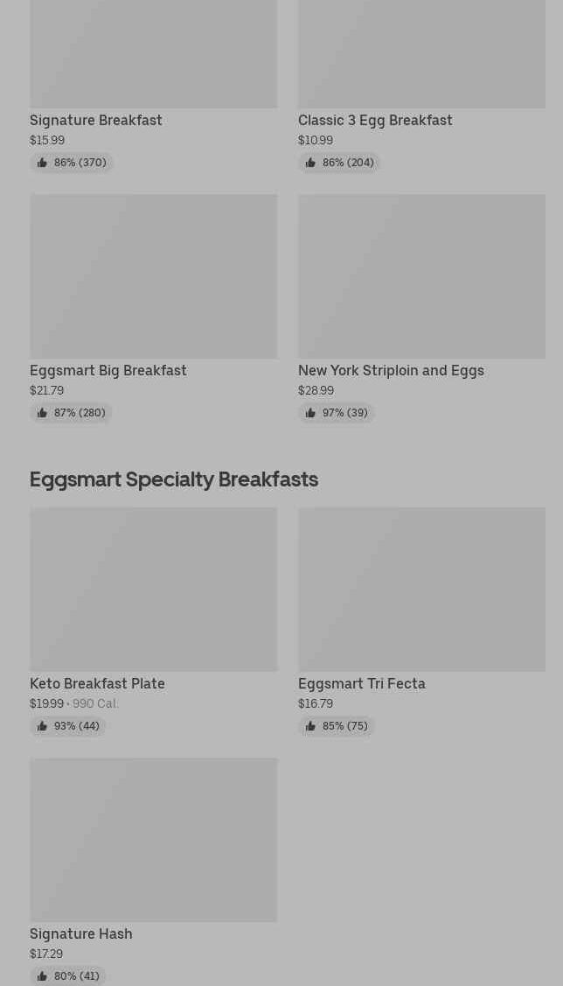Click thumbs-up icon under Eggsmart Big Breakfast
This screenshot has width=563, height=986.
42,413
